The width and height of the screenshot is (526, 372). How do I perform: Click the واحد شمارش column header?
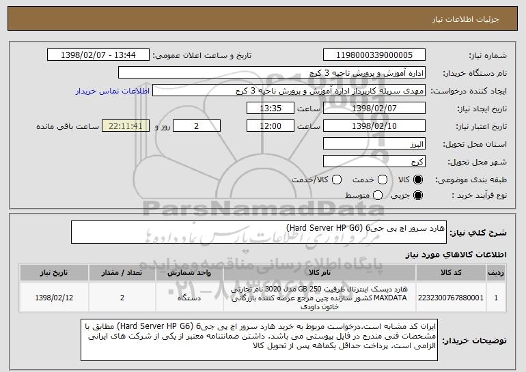pyautogui.click(x=189, y=272)
